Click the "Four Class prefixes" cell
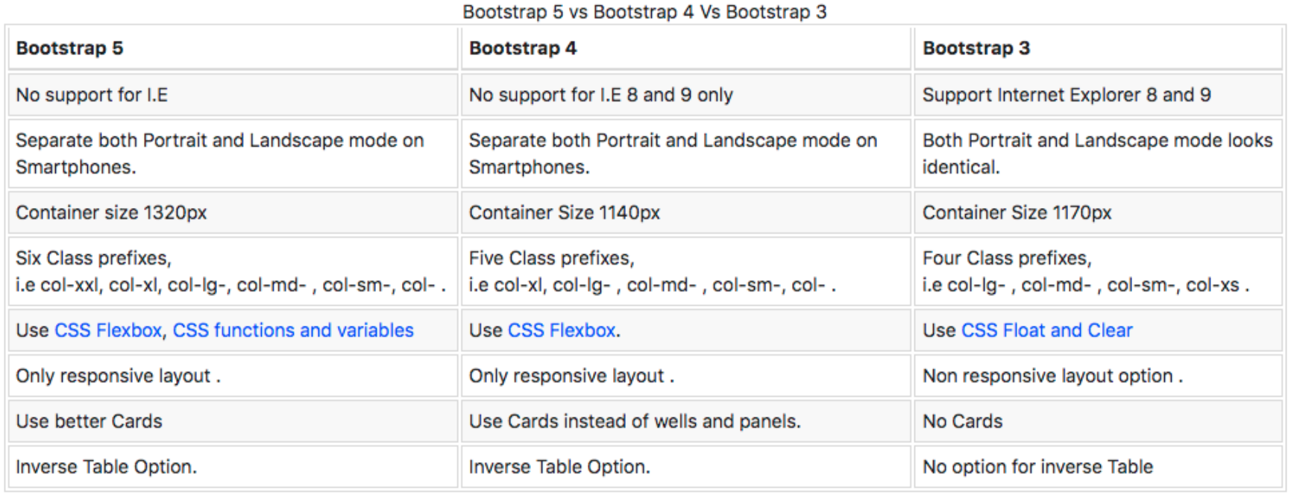Screen dimensions: 1291x498 pyautogui.click(x=1085, y=271)
